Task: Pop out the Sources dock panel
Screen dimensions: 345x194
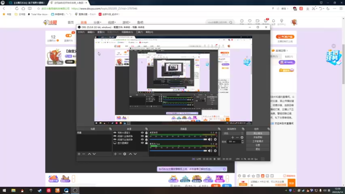Action: [146, 129]
